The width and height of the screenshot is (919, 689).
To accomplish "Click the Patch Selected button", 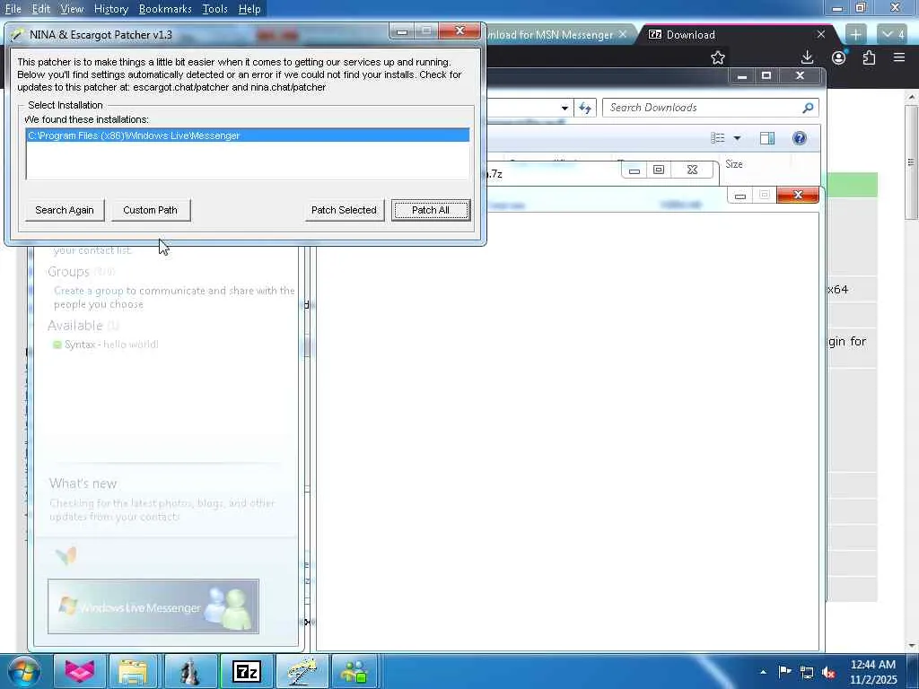I will coord(344,210).
